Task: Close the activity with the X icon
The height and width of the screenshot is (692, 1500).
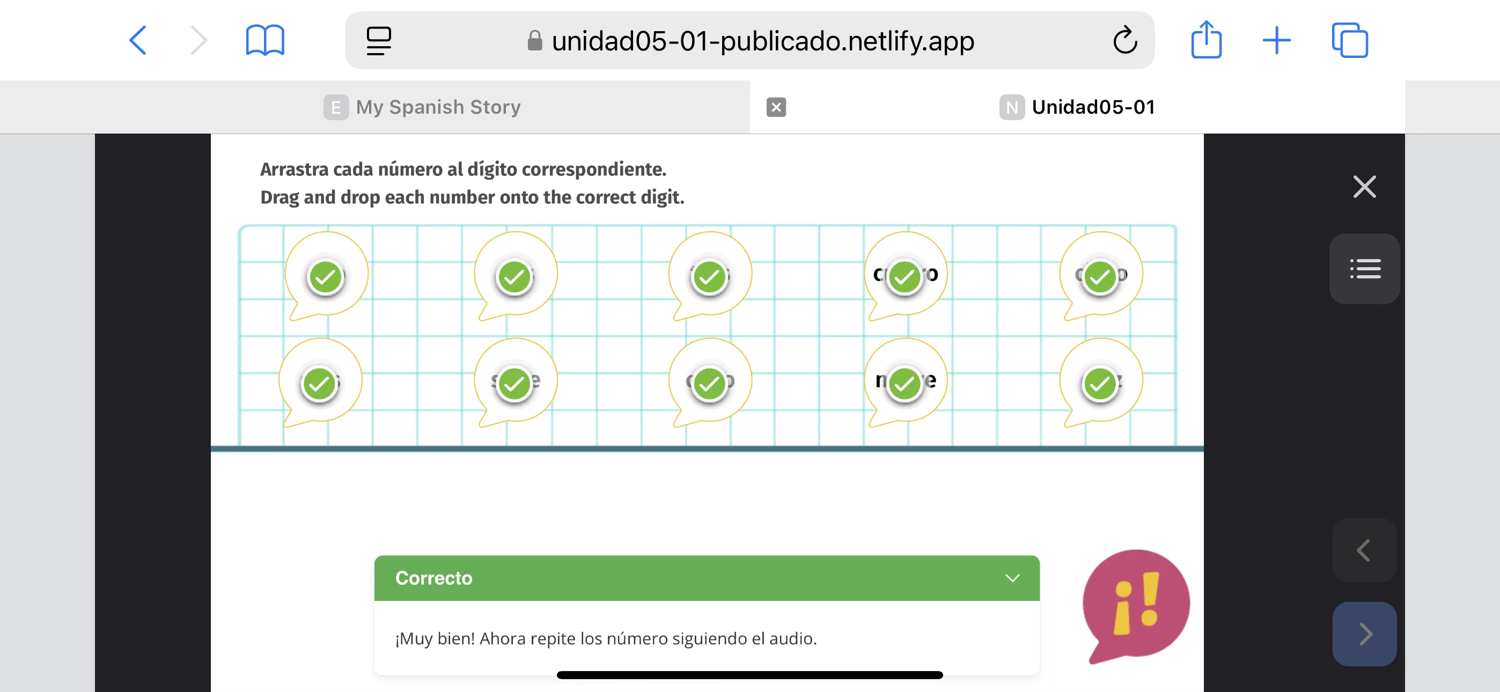Action: pos(1364,187)
